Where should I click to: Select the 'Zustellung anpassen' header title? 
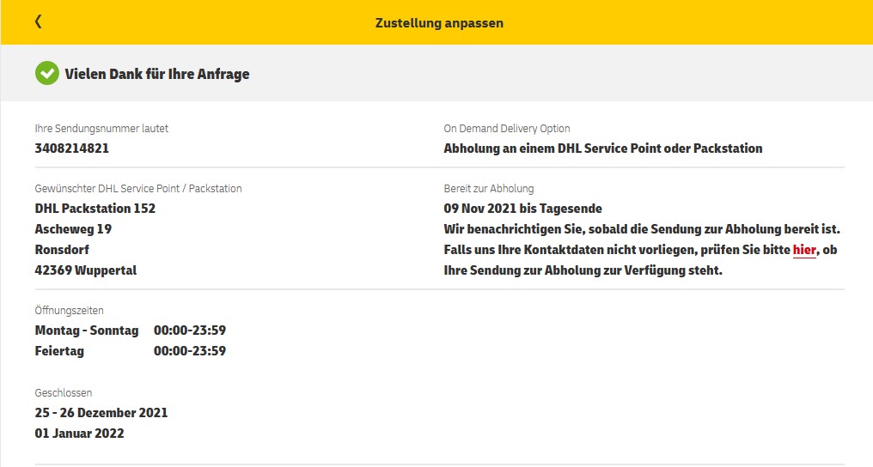pos(439,23)
